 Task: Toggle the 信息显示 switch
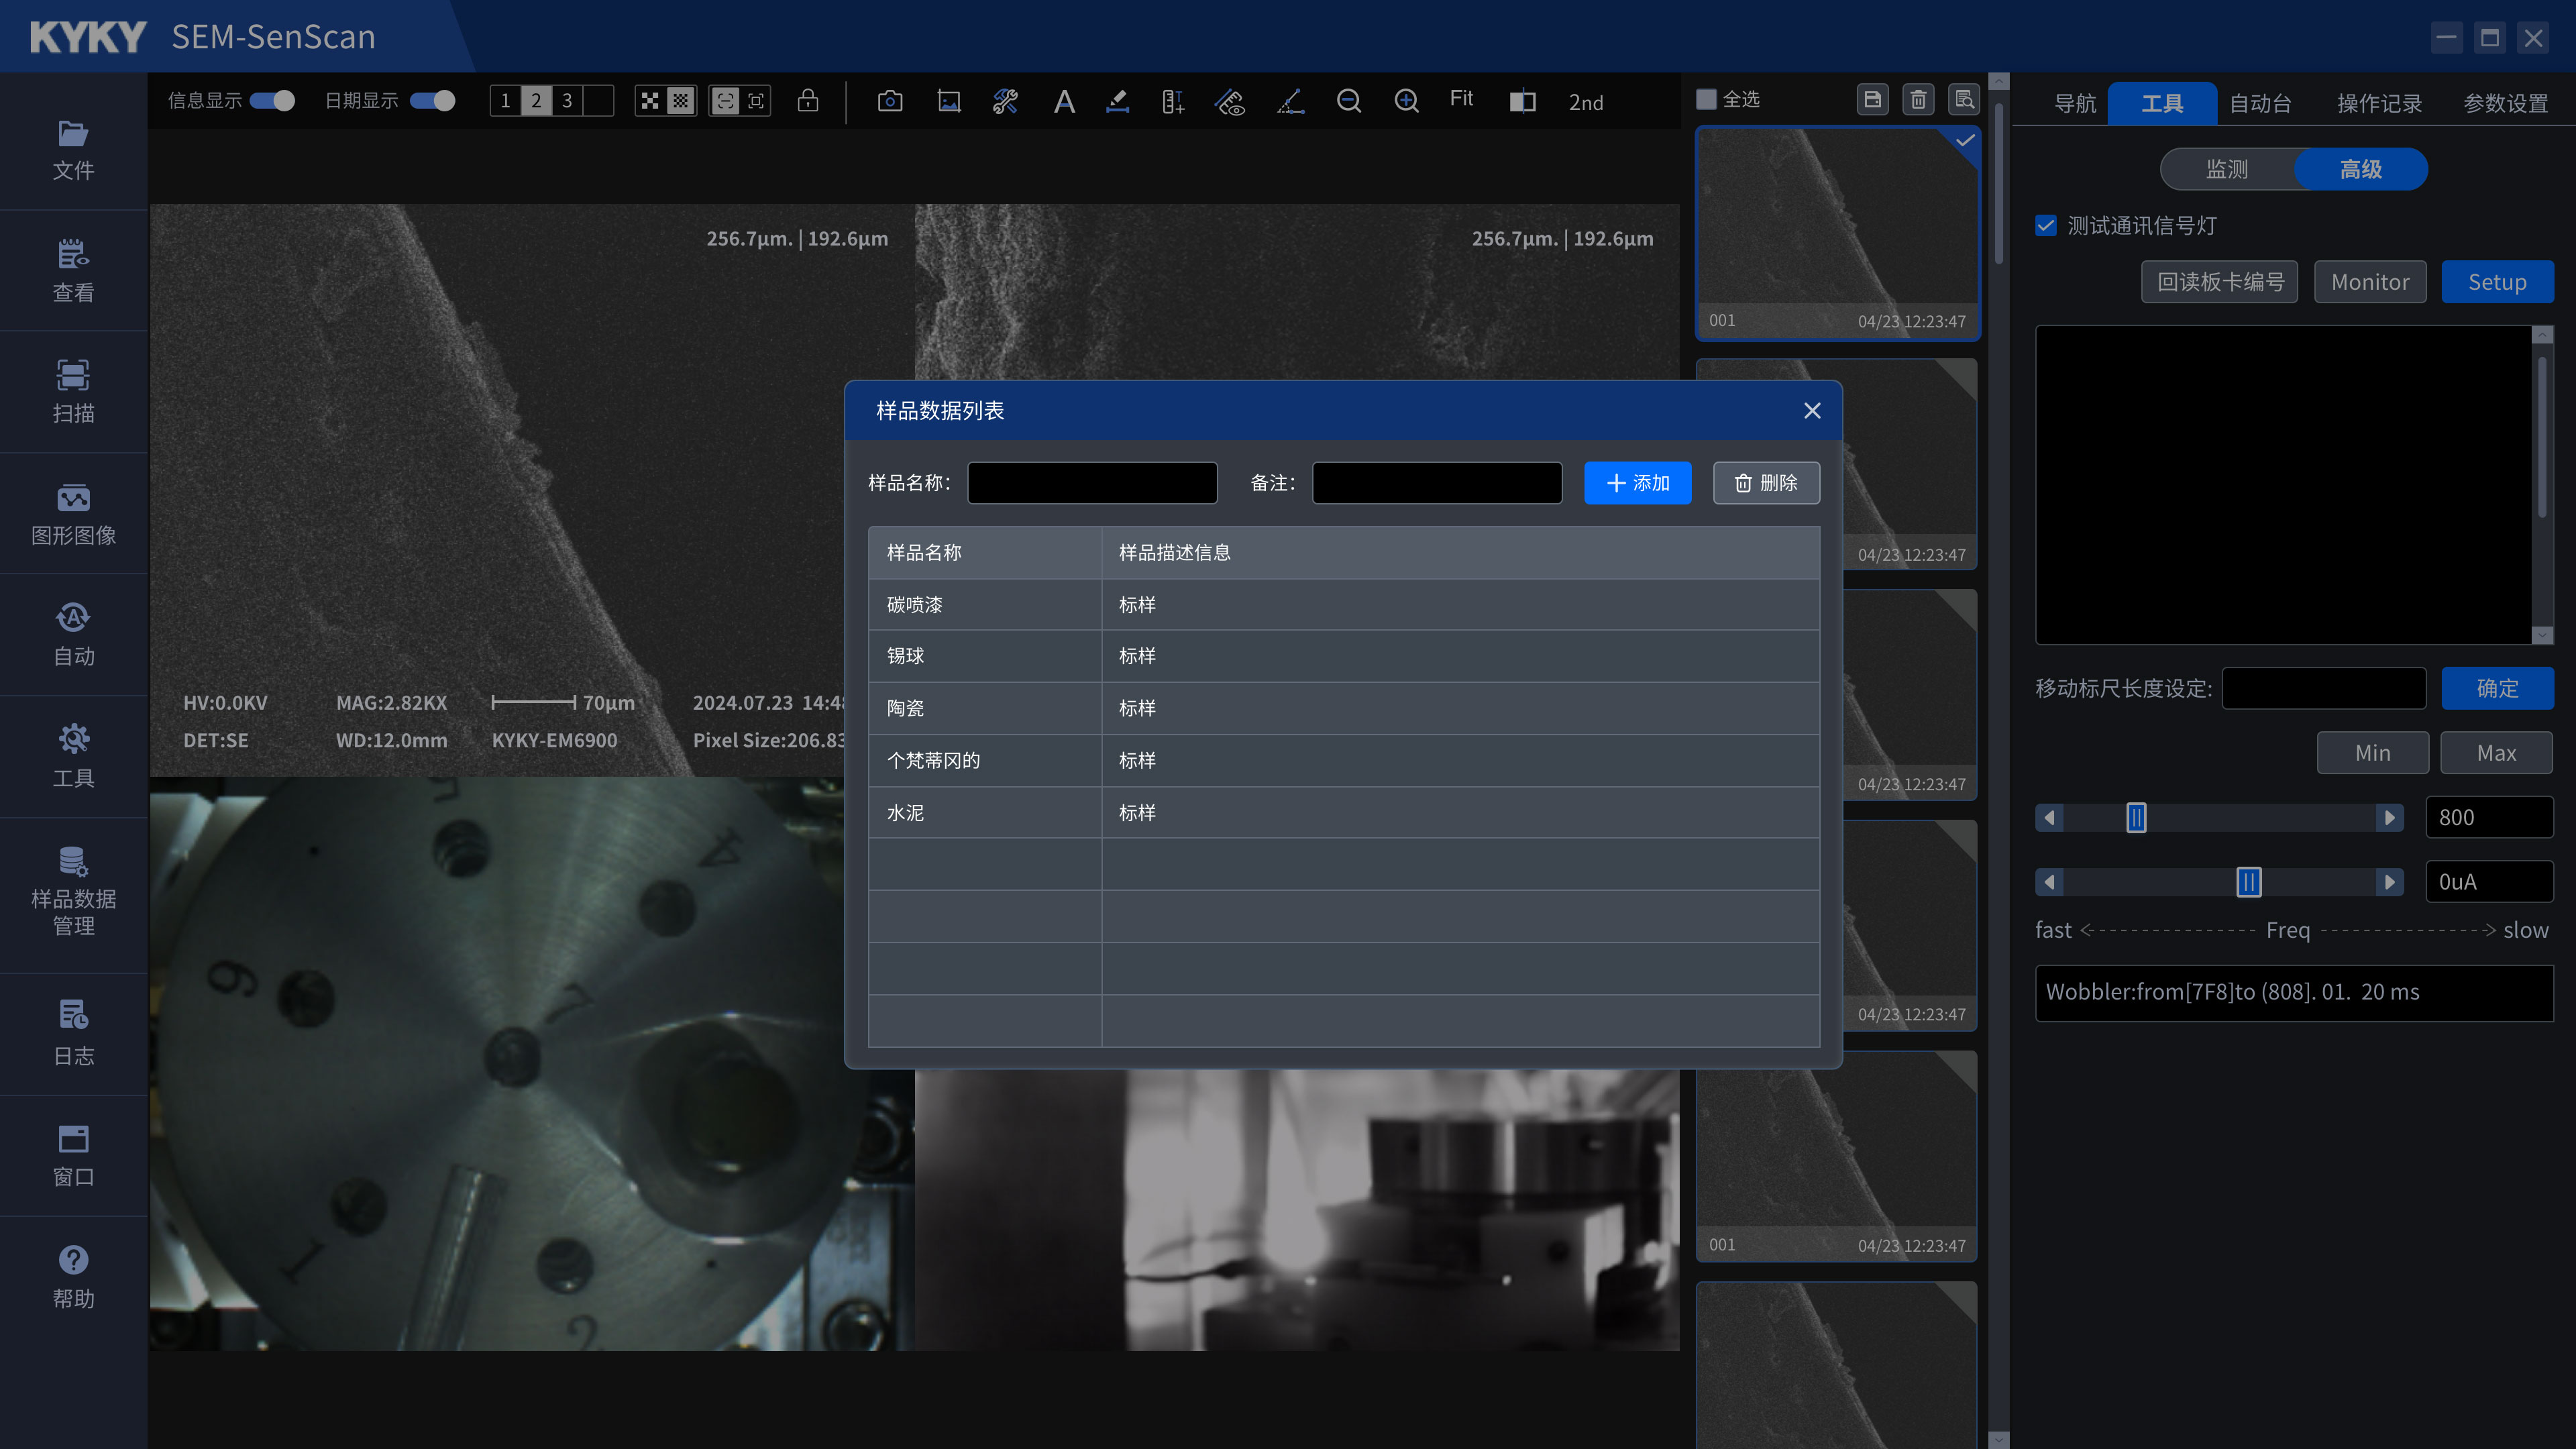[x=272, y=101]
